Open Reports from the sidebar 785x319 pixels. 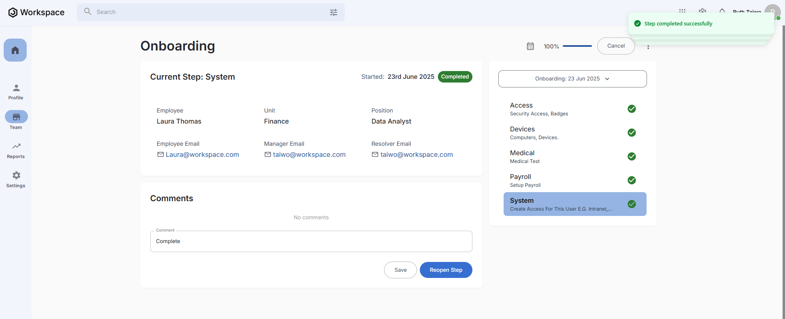pyautogui.click(x=16, y=150)
